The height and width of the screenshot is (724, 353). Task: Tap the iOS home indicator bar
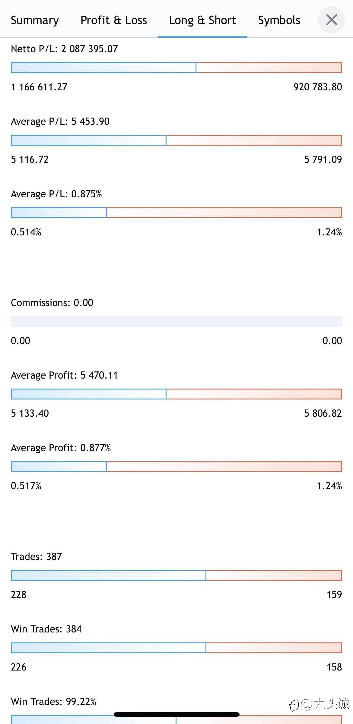click(x=176, y=714)
